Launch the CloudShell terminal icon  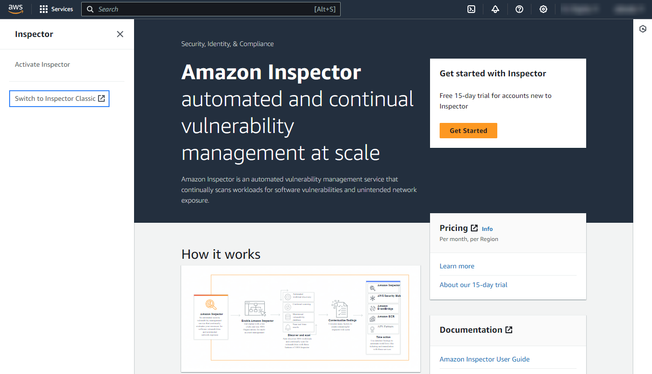(471, 9)
